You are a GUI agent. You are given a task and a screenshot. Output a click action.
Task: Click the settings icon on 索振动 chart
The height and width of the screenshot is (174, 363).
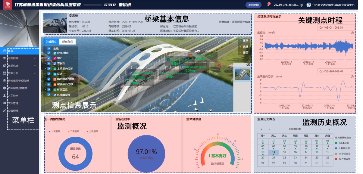(x=352, y=32)
